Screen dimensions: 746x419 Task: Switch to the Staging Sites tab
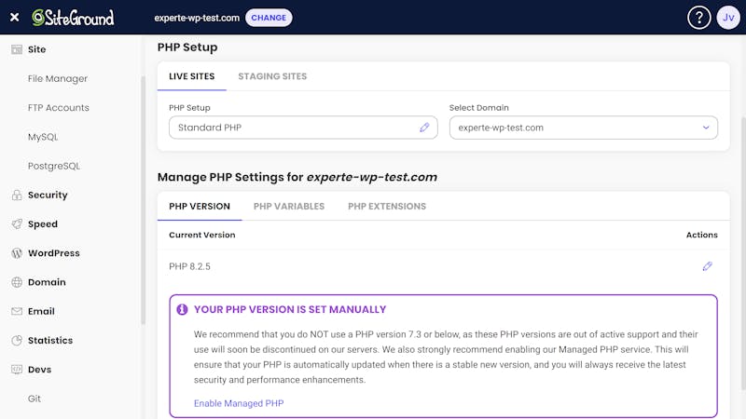click(272, 76)
